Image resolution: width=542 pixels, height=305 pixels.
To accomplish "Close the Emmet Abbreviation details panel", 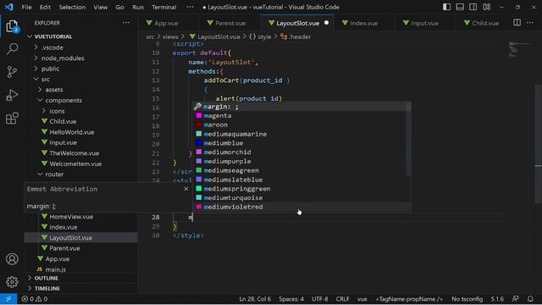I will pos(186,189).
